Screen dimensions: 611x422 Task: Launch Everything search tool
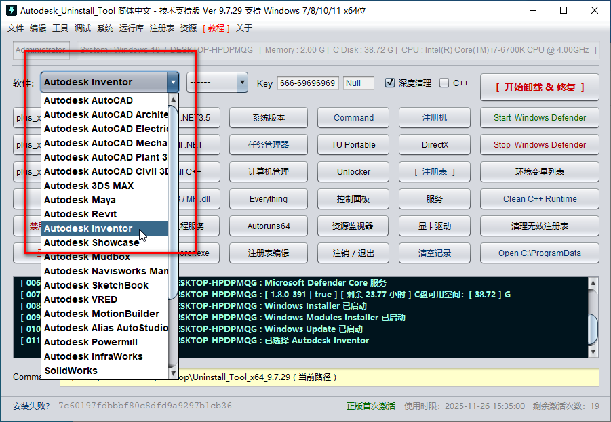(269, 199)
